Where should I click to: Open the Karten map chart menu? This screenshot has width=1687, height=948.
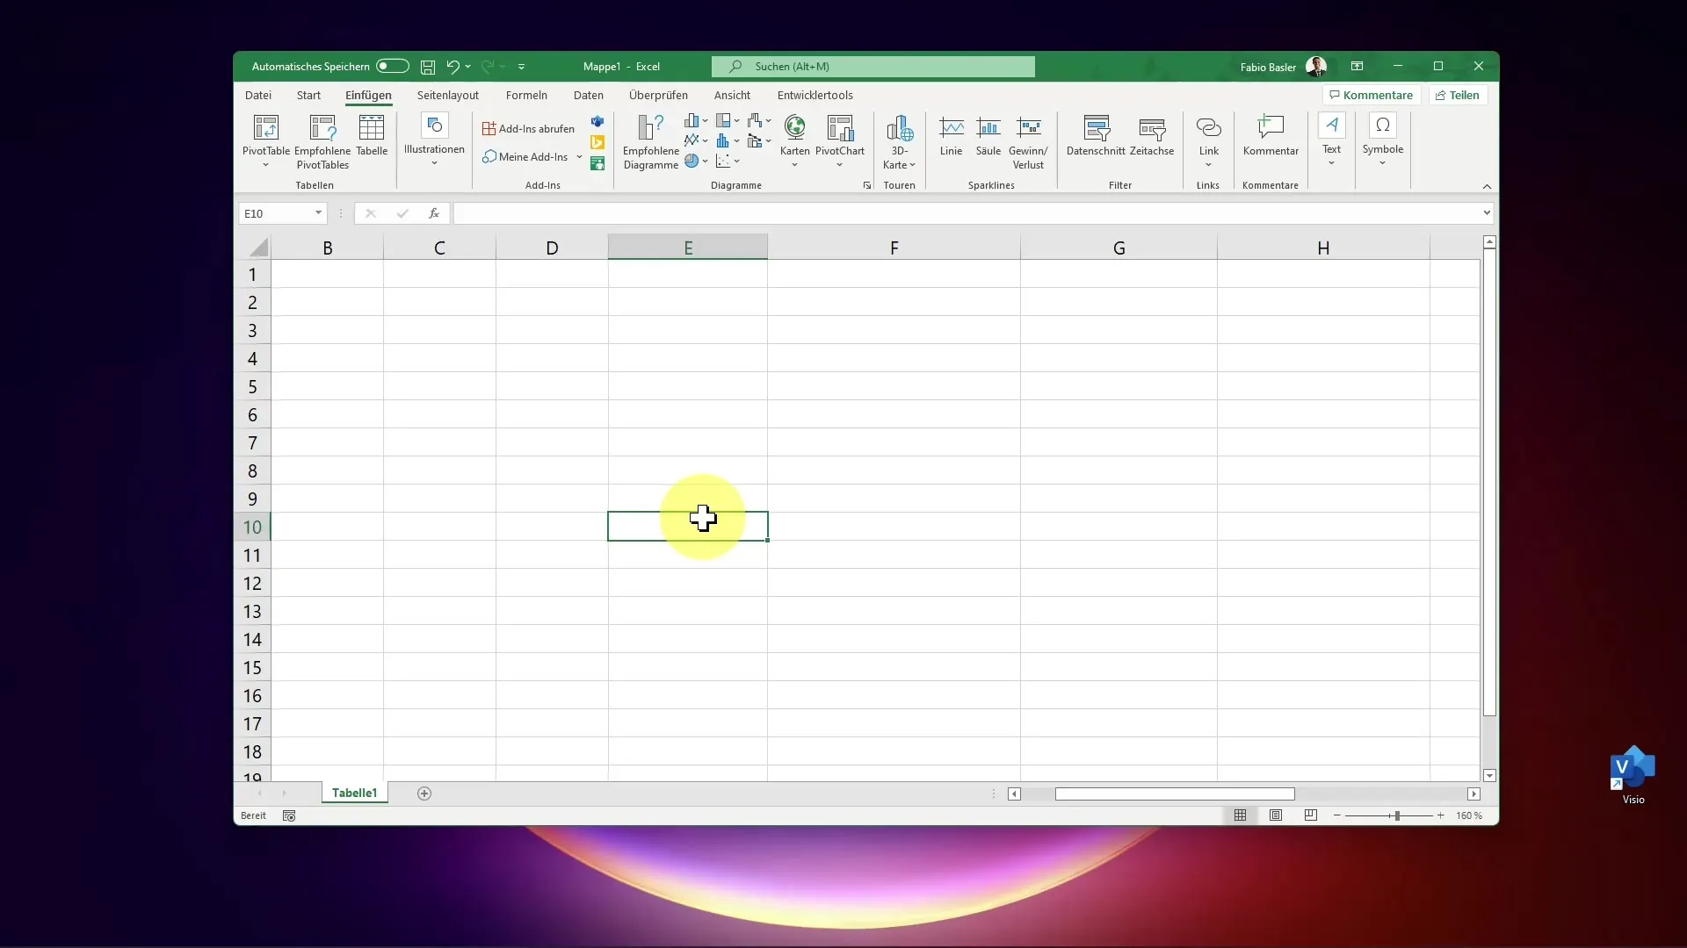click(x=794, y=140)
